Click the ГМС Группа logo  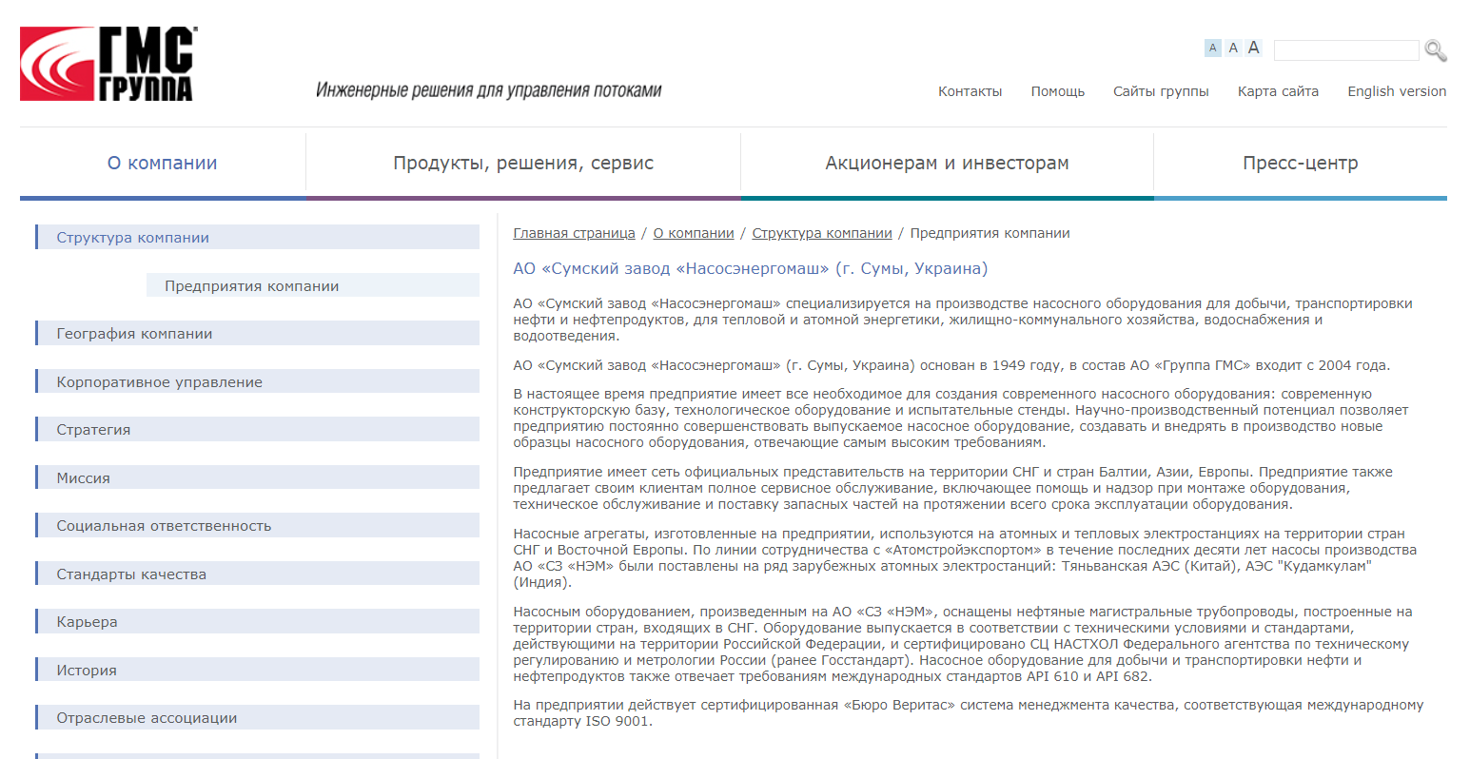(x=108, y=64)
